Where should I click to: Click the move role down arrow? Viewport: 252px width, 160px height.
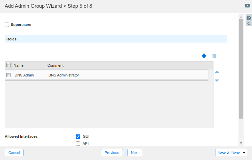click(x=217, y=81)
